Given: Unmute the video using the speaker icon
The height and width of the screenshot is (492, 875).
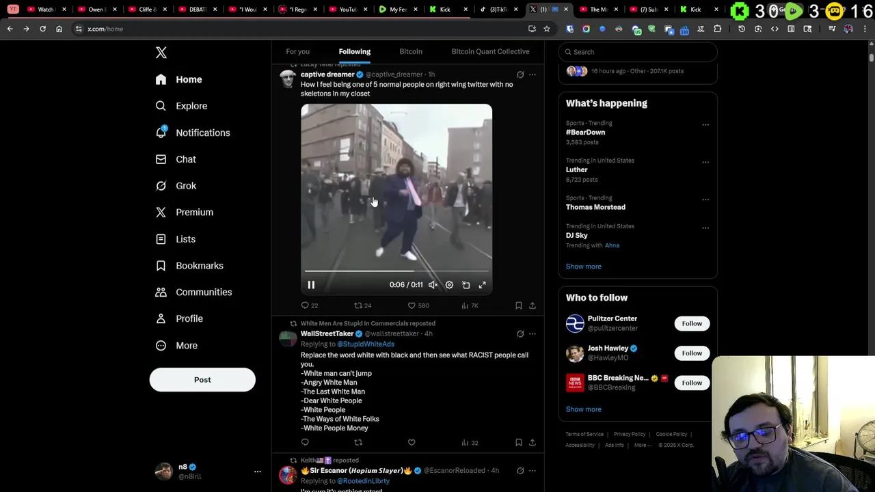Looking at the screenshot, I should 433,285.
